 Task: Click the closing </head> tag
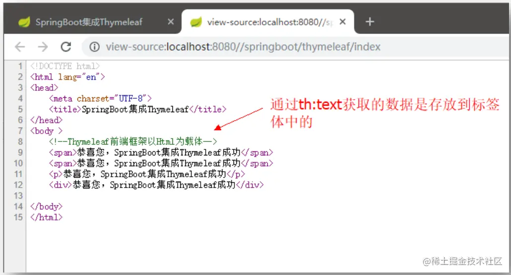(46, 120)
